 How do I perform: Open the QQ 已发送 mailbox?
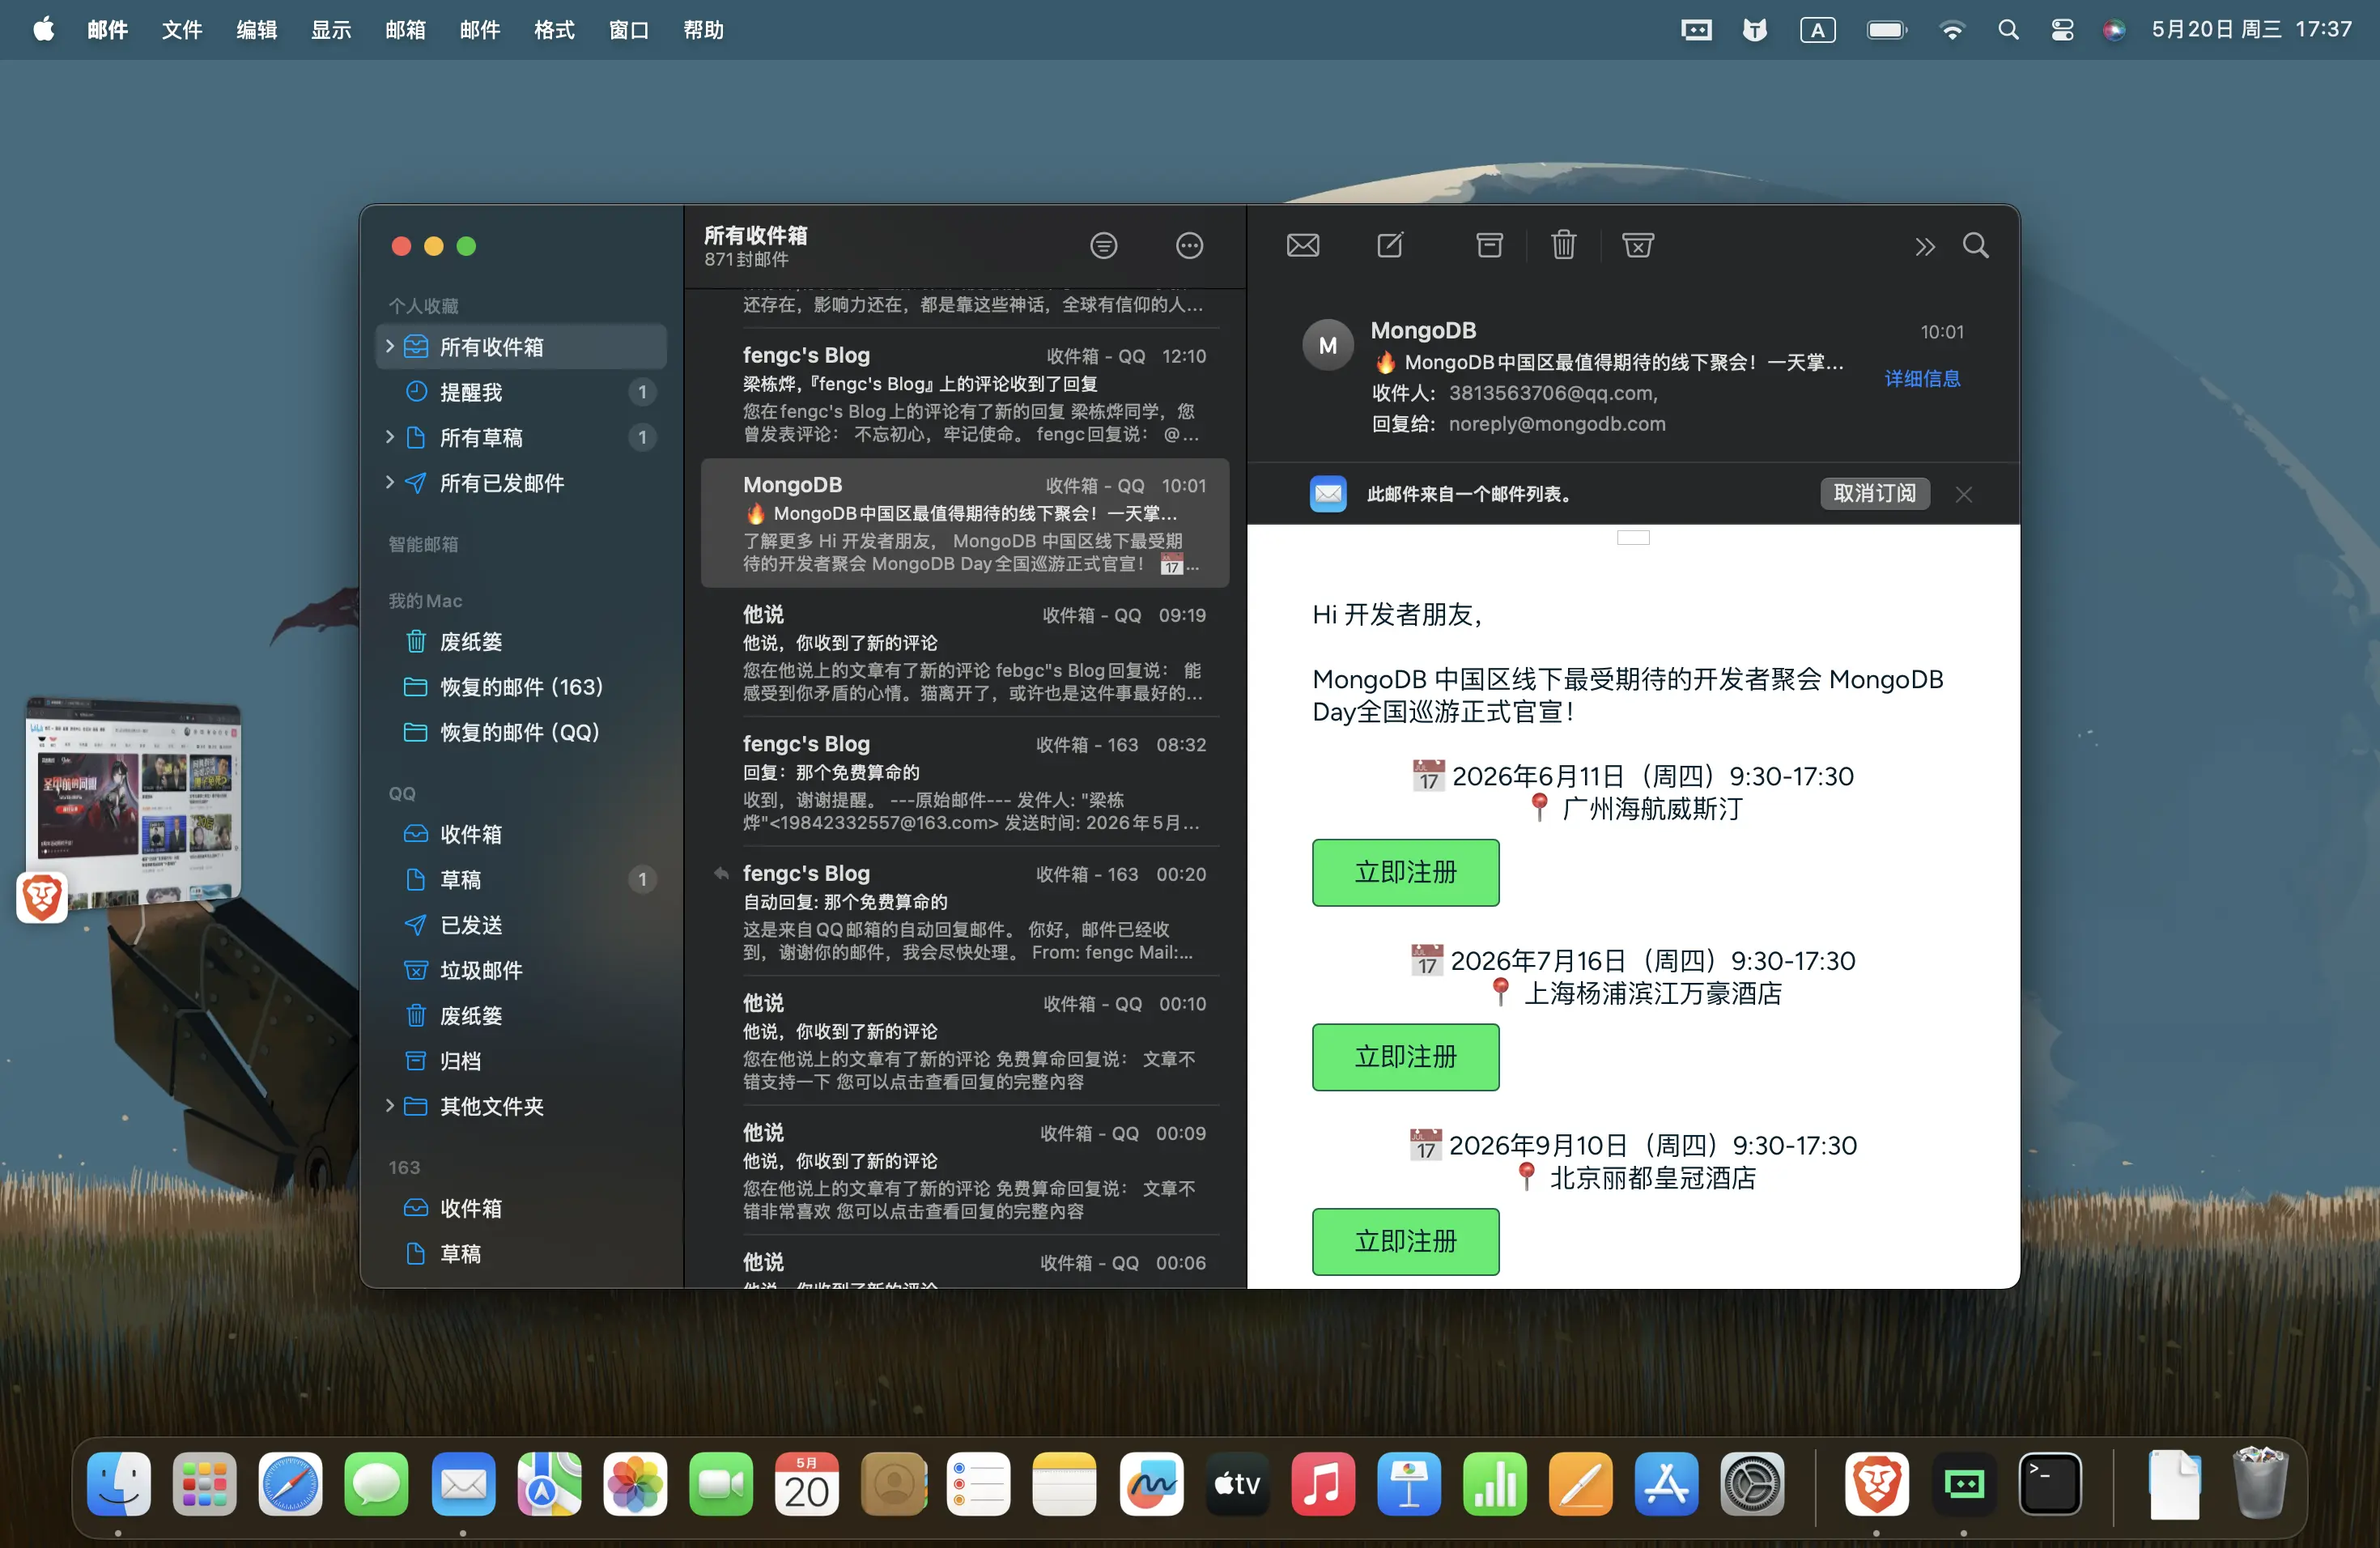tap(521, 924)
